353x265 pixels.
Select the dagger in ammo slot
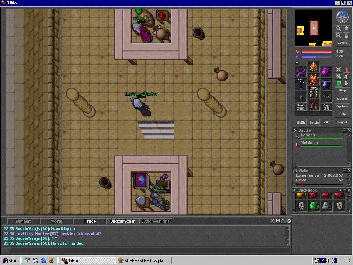coord(326,97)
